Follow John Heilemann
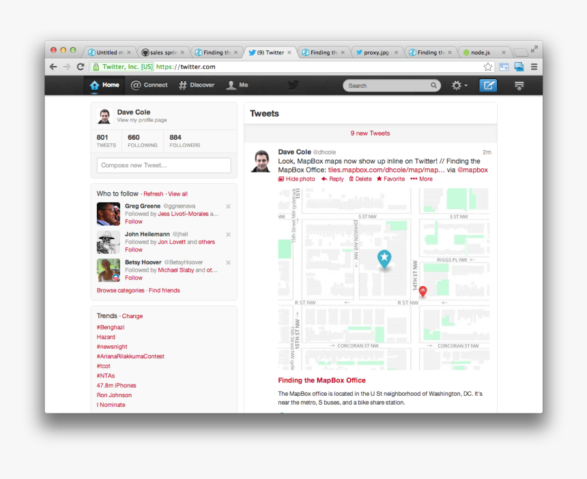 [134, 249]
